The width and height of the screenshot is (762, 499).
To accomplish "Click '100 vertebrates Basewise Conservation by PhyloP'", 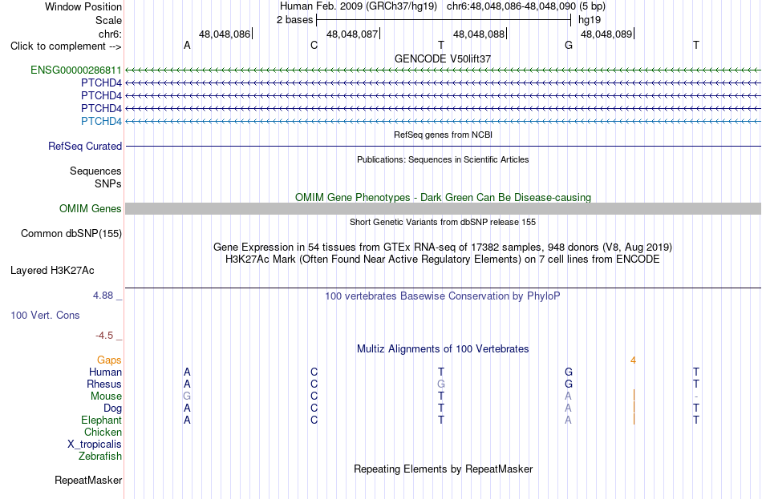I will [x=443, y=296].
